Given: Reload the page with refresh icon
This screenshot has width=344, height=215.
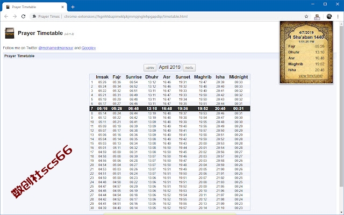Looking at the screenshot, I should [x=23, y=17].
